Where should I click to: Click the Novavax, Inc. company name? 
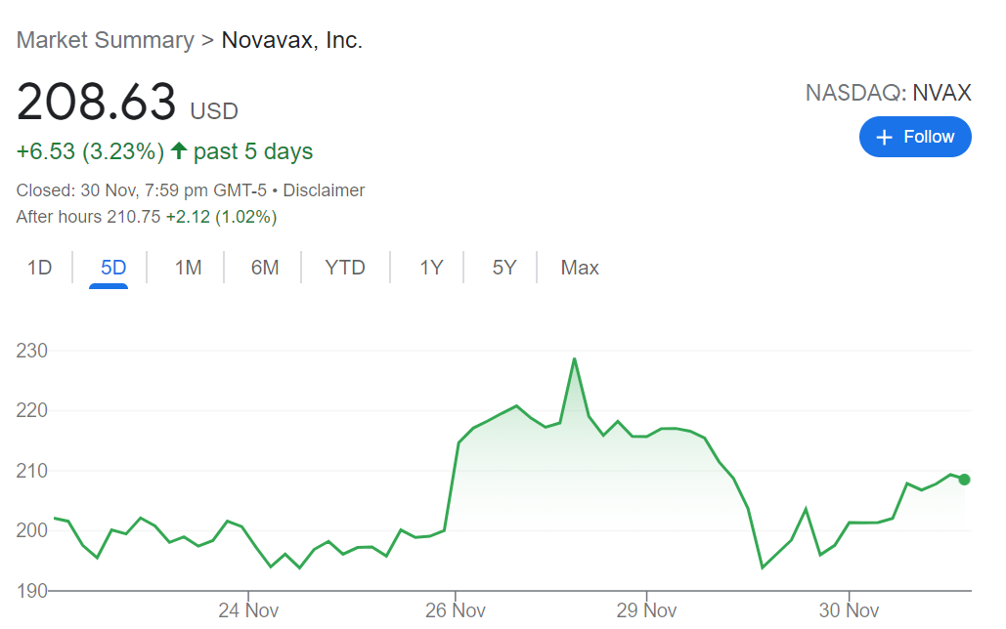[292, 41]
